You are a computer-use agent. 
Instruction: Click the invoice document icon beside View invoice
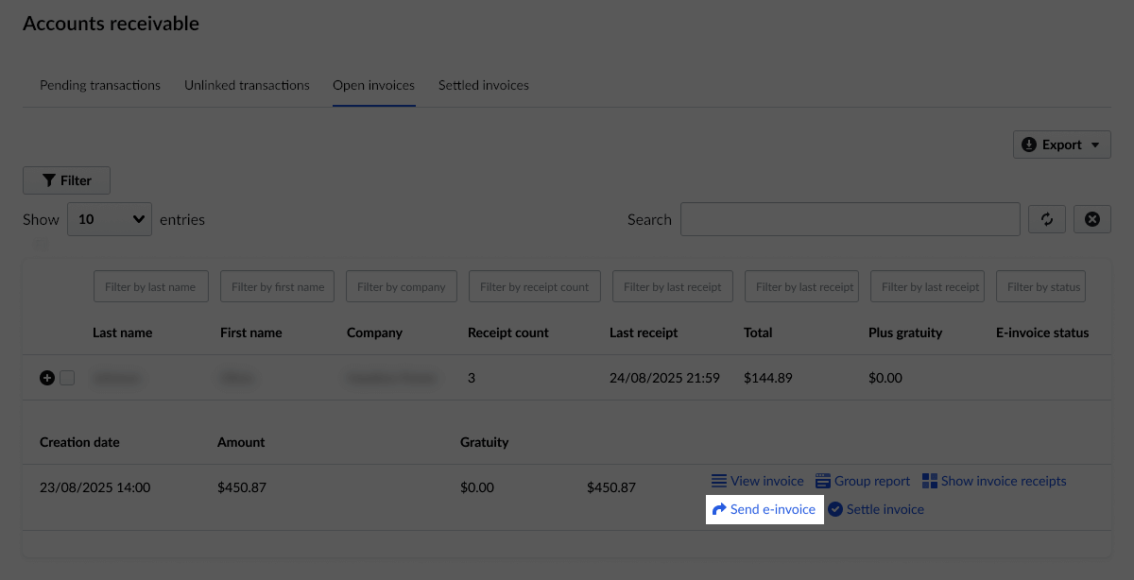coord(717,480)
